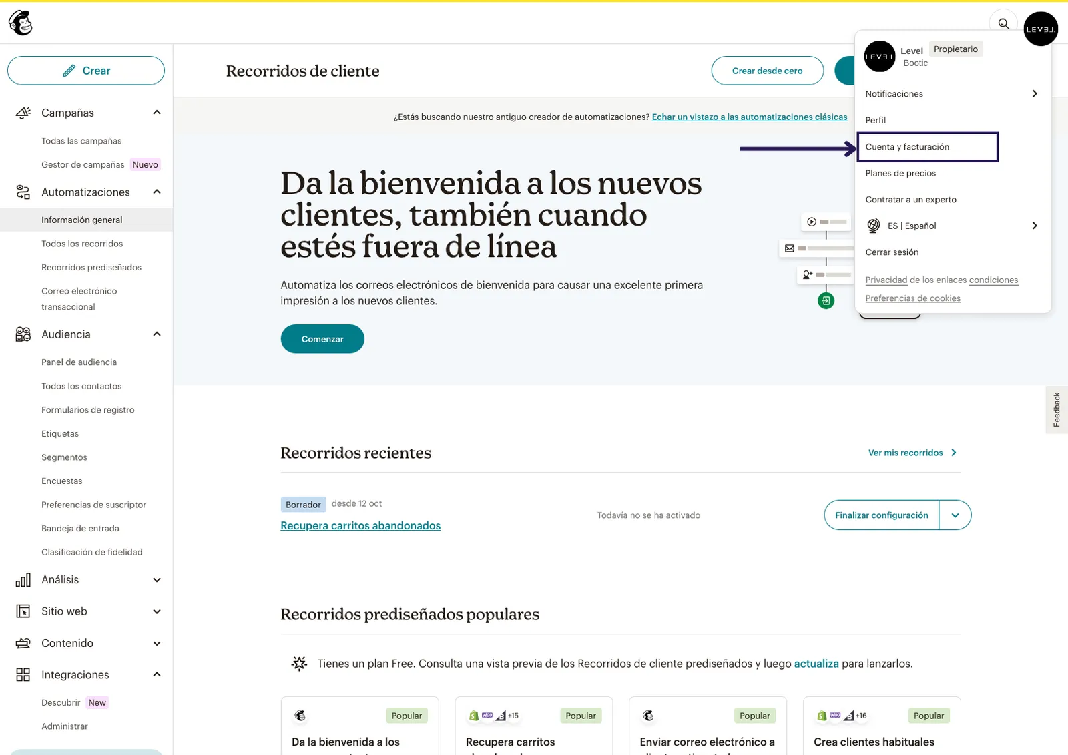Open the Feedback side tab
1068x755 pixels.
(1057, 409)
